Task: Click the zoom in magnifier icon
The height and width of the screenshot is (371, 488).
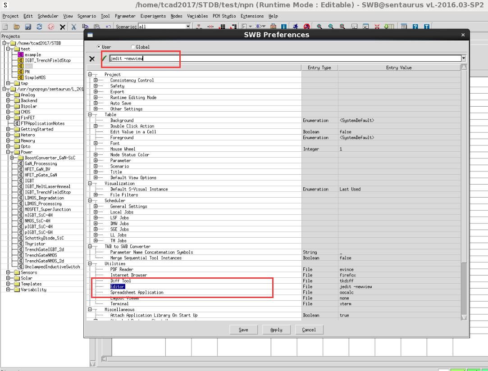Action: point(319,27)
